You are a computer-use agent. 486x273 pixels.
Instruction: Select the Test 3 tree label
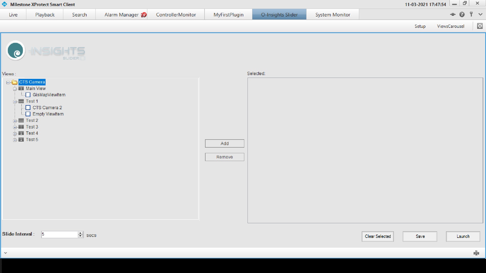[x=32, y=127]
